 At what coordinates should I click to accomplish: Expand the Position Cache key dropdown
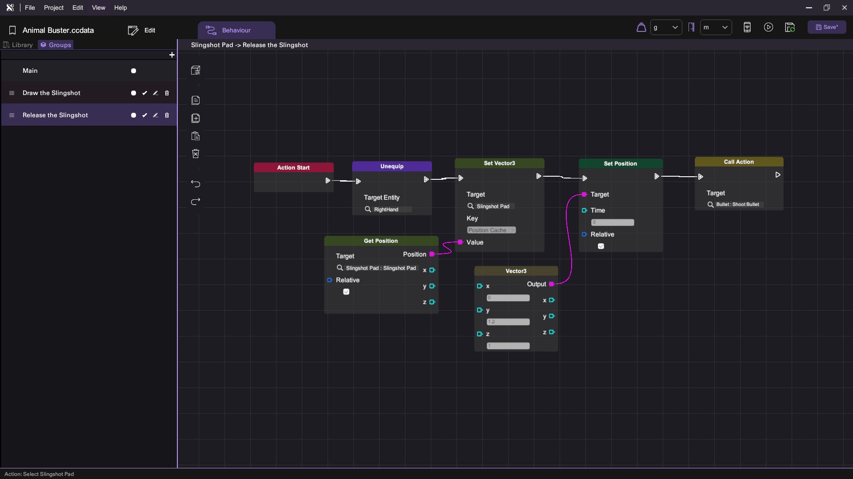click(x=491, y=230)
